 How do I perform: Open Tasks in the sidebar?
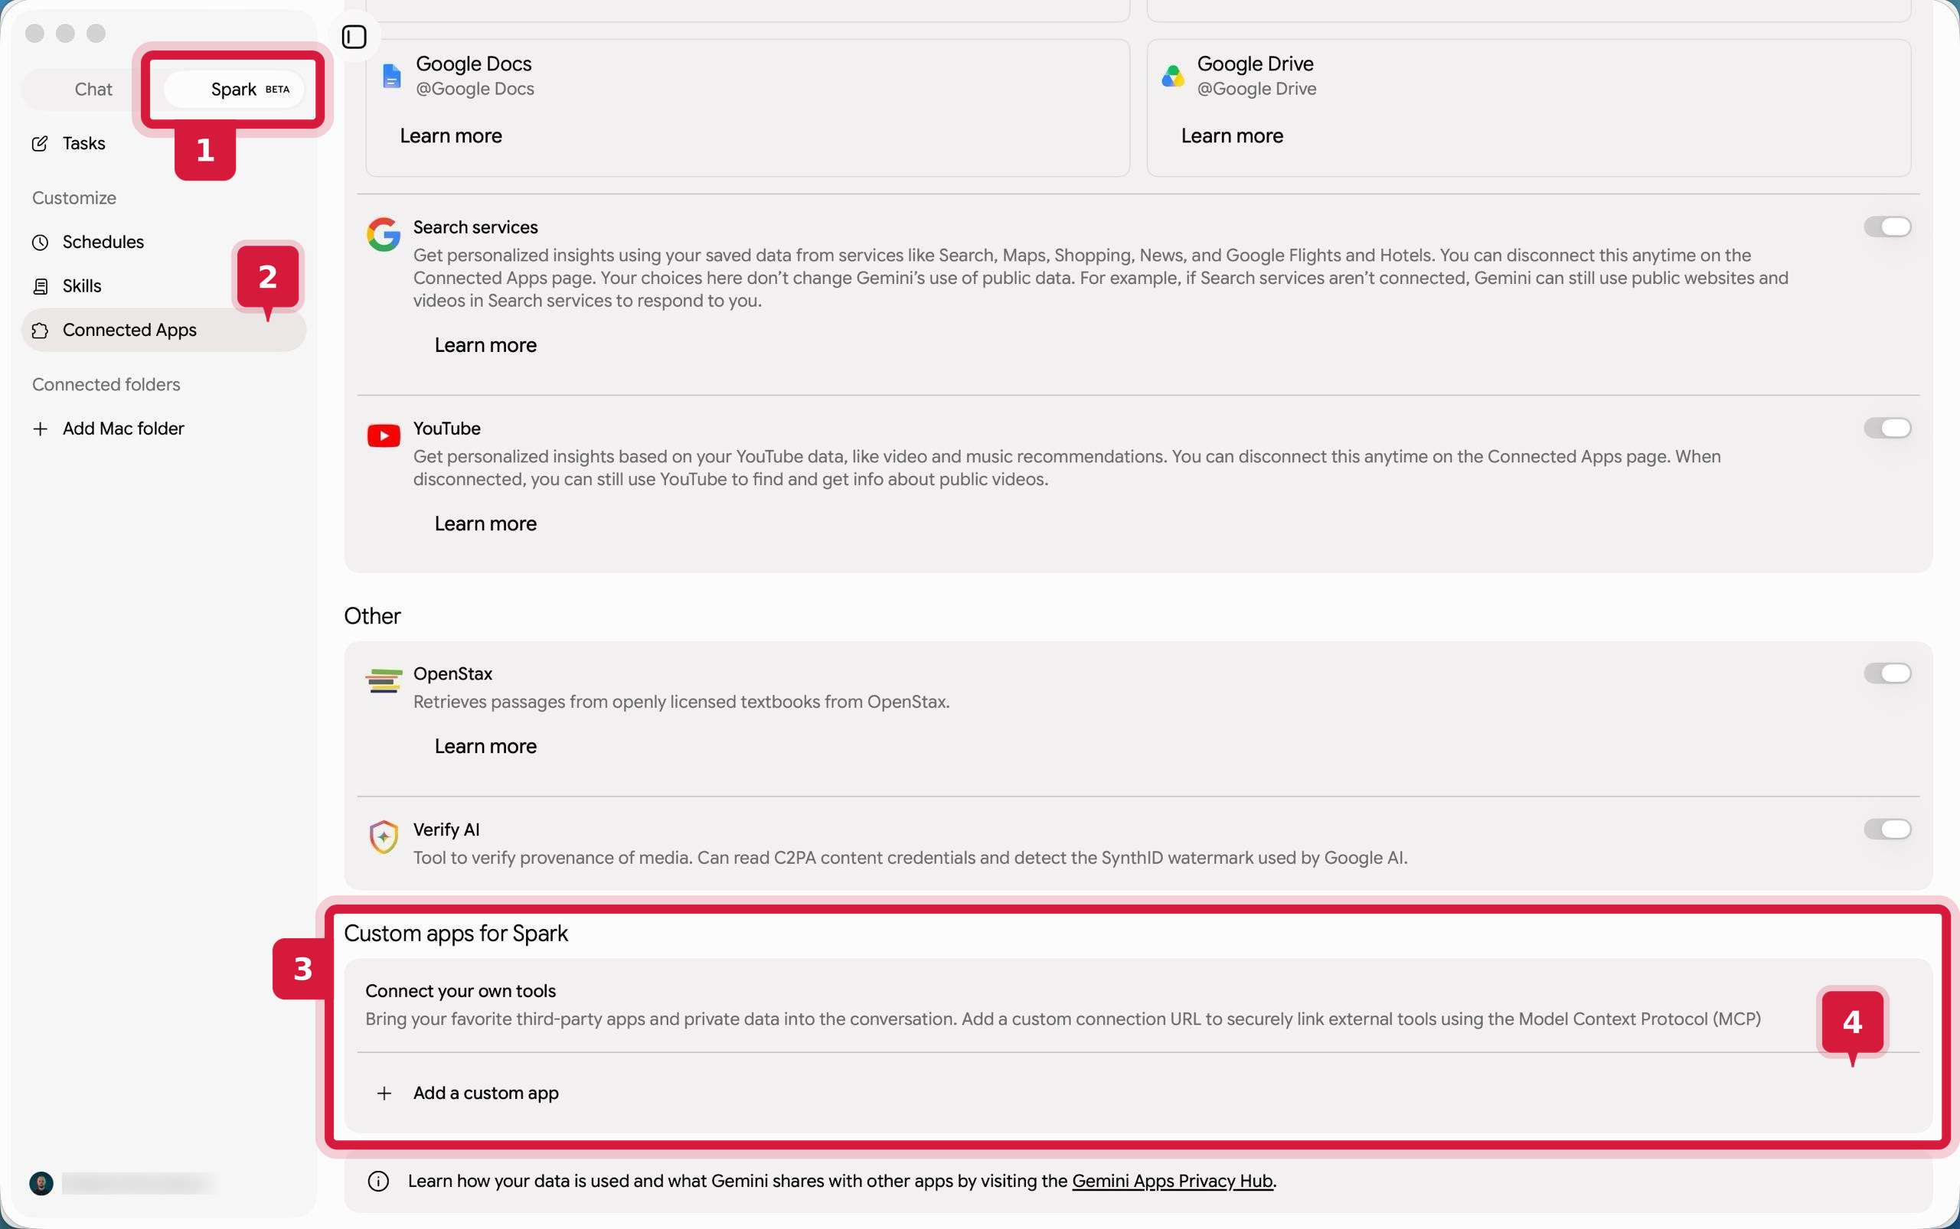164,144
